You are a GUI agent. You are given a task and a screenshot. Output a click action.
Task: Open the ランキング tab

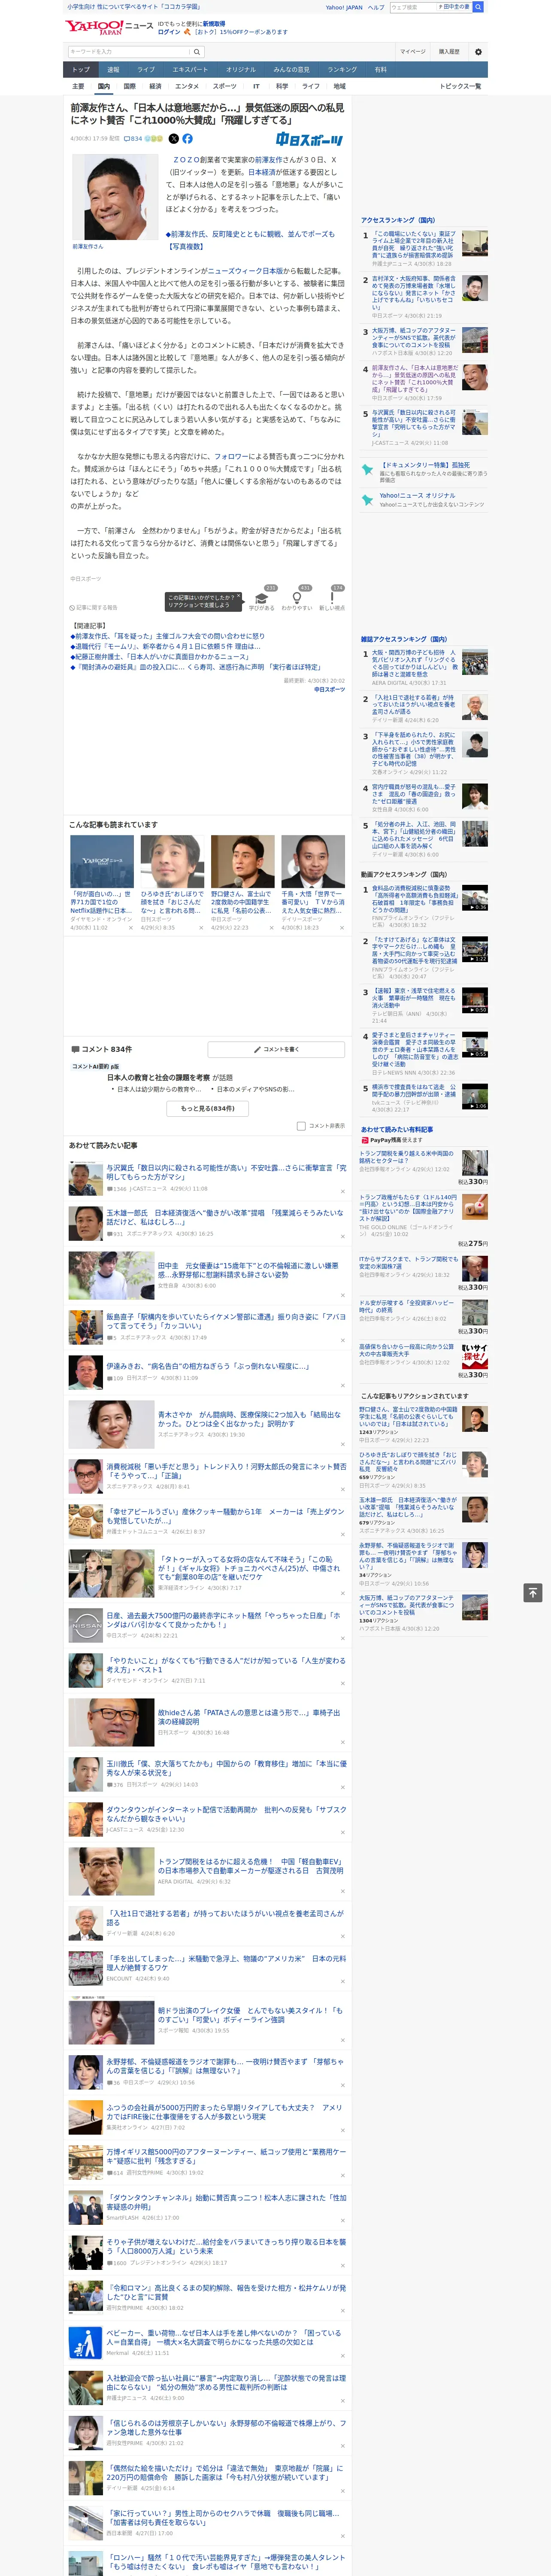click(342, 70)
